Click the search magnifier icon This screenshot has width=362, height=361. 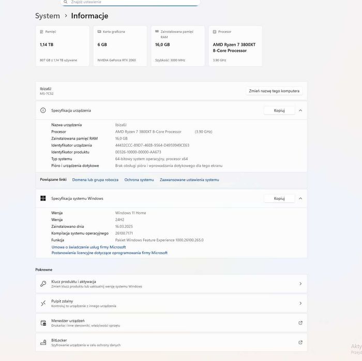[66, 2]
